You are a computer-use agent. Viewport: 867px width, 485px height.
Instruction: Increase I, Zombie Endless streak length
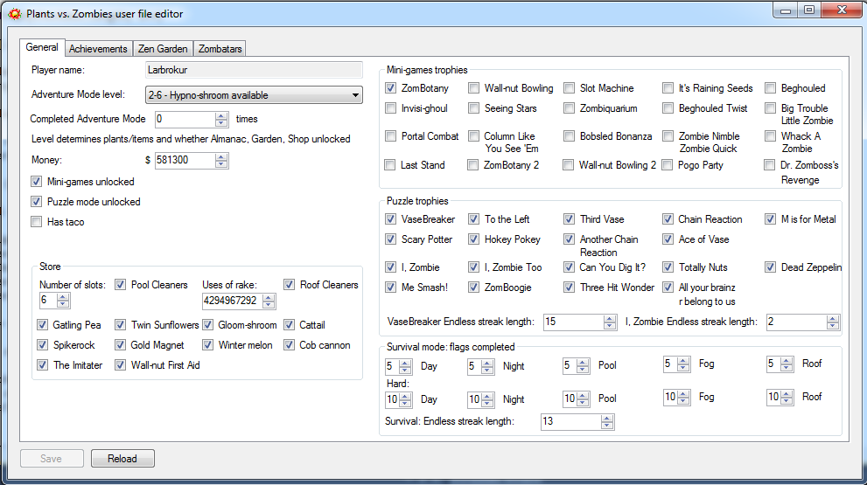(832, 318)
